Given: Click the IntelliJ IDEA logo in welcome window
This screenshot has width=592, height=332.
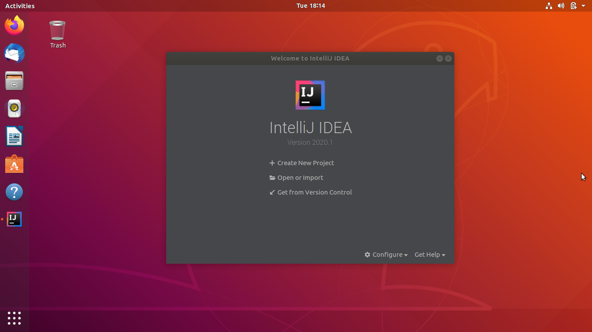Looking at the screenshot, I should coord(310,95).
